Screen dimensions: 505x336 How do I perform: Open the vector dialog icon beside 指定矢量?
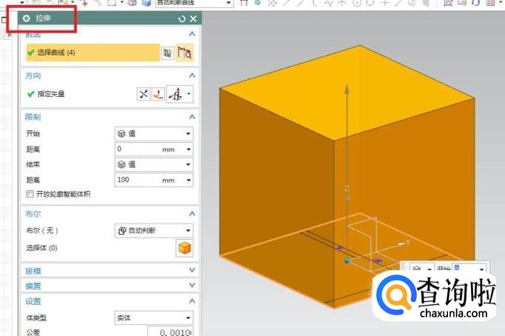point(158,94)
